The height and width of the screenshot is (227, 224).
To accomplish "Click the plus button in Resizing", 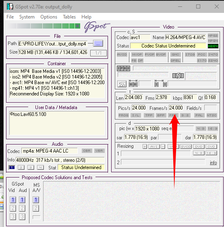I will coord(145,147).
